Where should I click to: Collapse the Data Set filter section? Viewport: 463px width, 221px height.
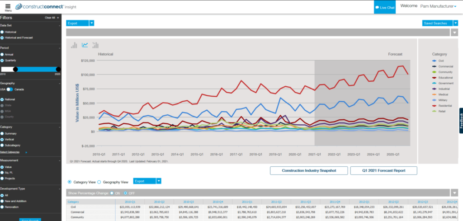tap(59, 26)
